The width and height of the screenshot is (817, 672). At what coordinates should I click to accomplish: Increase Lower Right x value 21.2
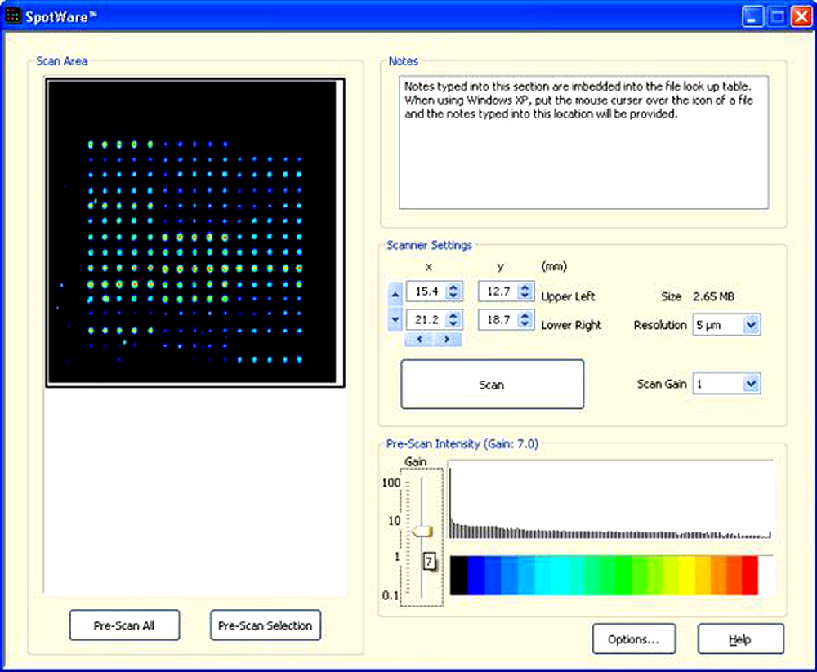pyautogui.click(x=453, y=315)
